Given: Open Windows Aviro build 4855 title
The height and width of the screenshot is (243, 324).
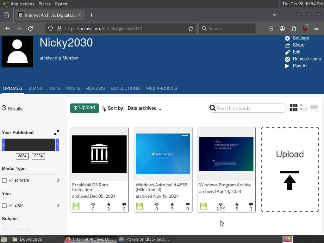Looking at the screenshot, I should (x=161, y=187).
